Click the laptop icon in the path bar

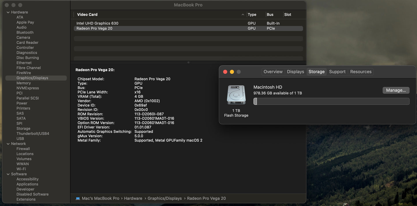coord(78,198)
